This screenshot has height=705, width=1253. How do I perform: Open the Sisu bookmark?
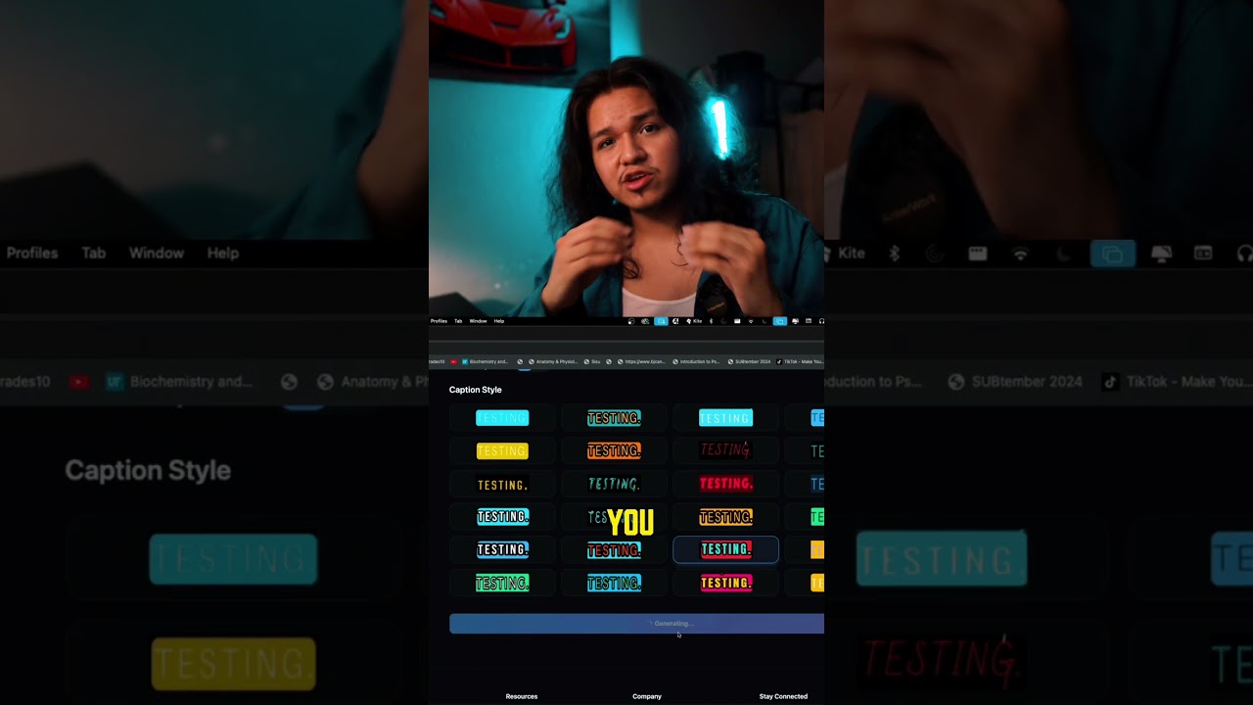coord(591,361)
